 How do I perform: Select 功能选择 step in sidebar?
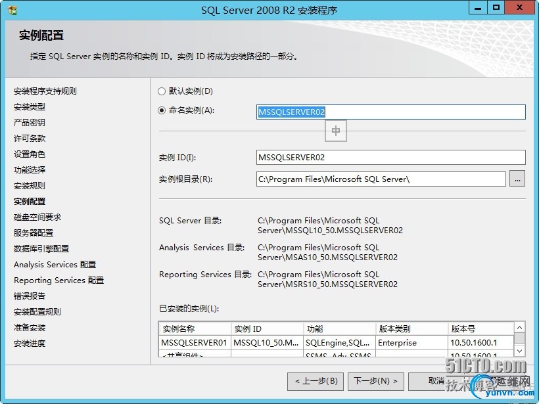pyautogui.click(x=30, y=170)
